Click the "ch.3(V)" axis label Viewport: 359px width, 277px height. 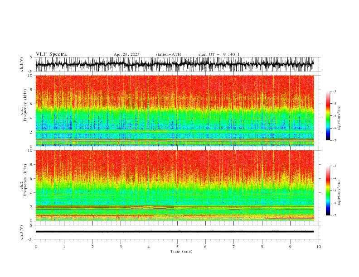point(22,232)
